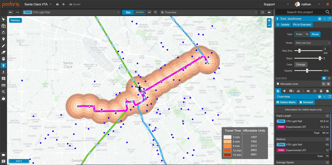This screenshot has height=165, width=332.
Task: Toggle fullscreen map view
Action: [x=263, y=12]
